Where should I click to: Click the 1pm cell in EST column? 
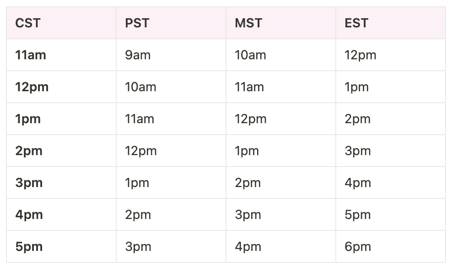pos(356,87)
